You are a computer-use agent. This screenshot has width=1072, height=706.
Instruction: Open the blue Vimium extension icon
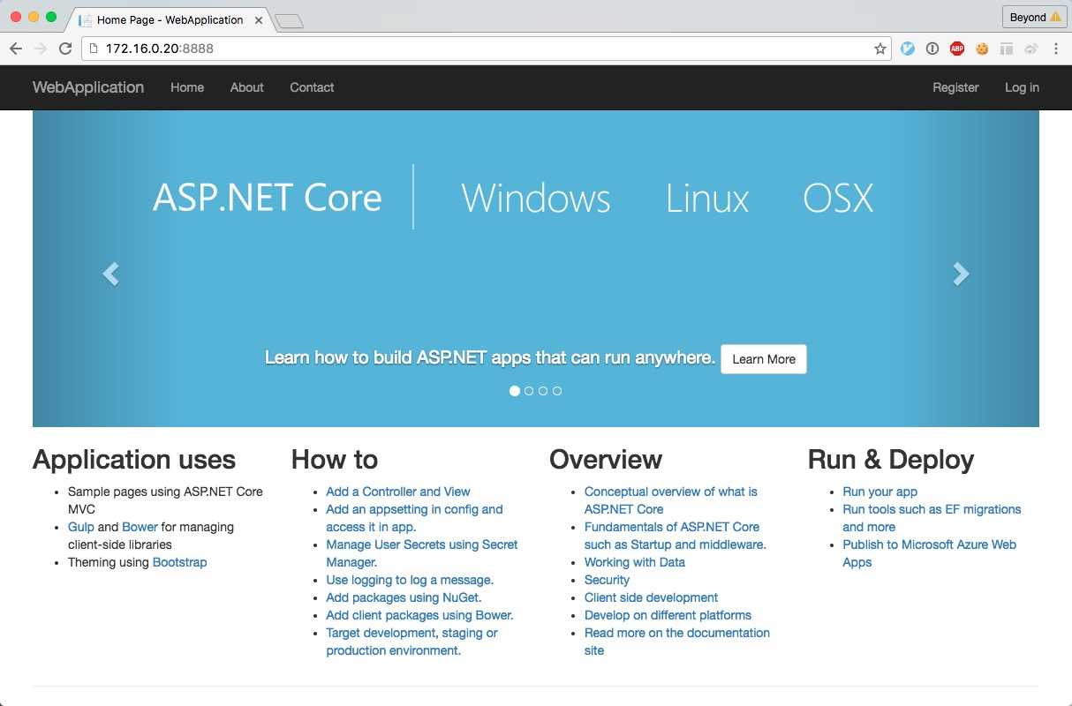tap(908, 49)
